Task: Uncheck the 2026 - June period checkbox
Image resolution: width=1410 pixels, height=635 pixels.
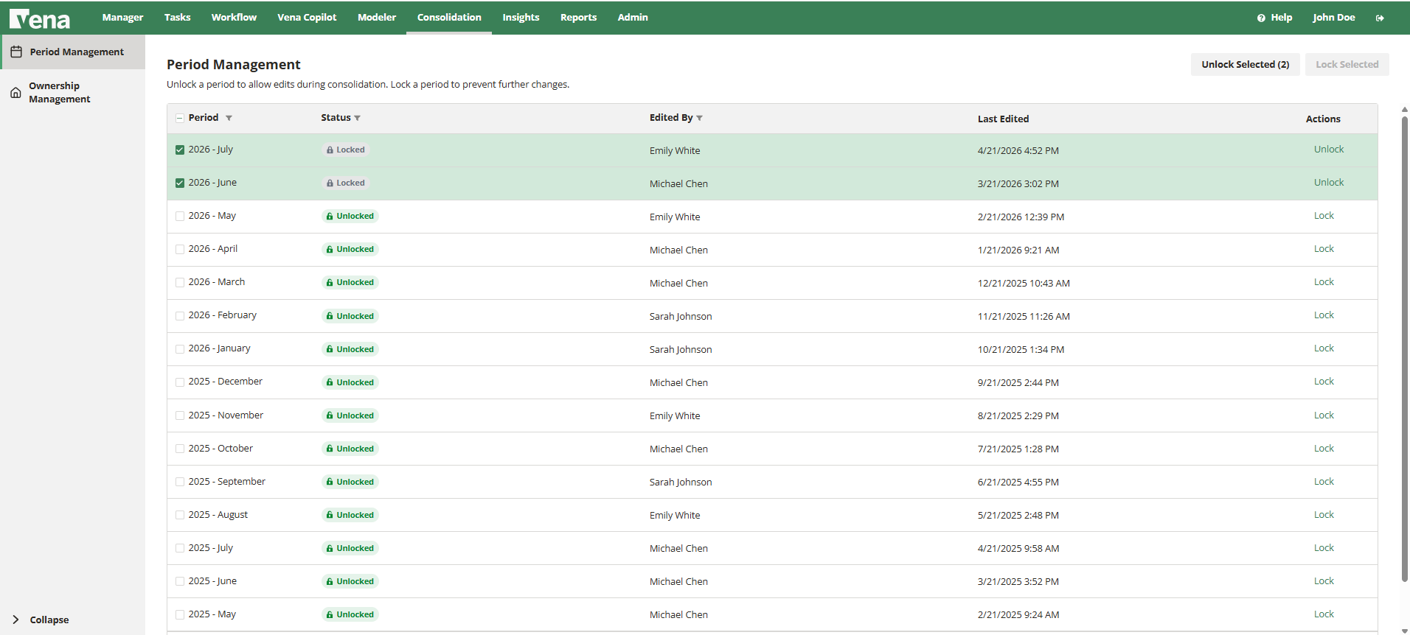Action: [x=180, y=183]
